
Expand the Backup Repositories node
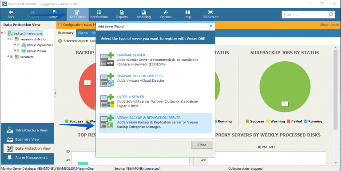(x=18, y=45)
